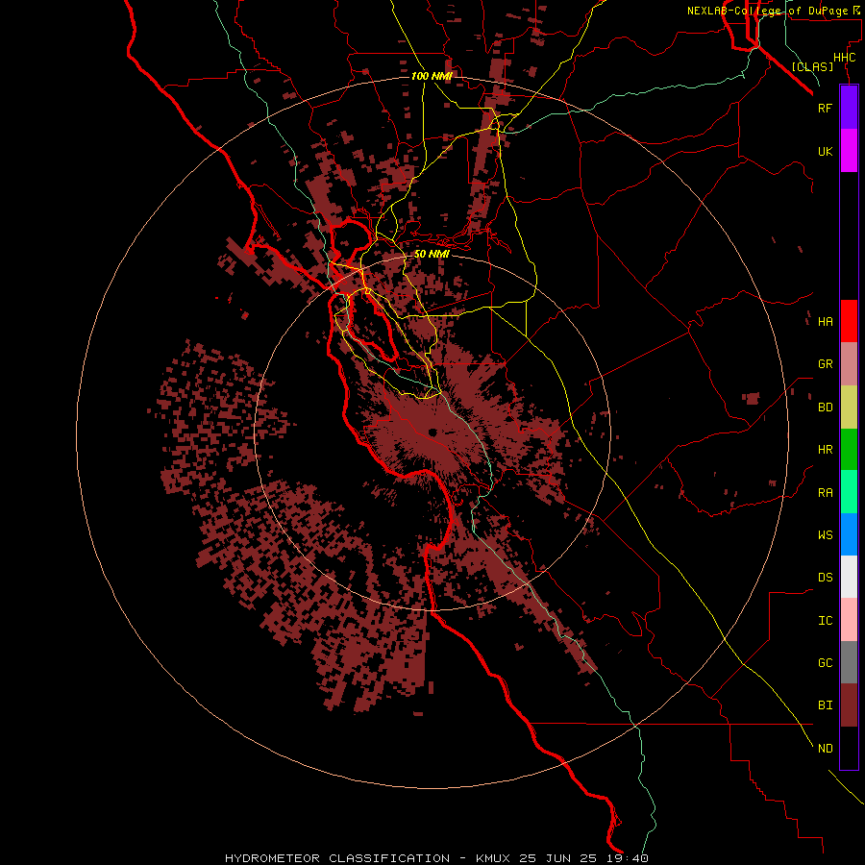The image size is (865, 865).
Task: Click the GC legend label
Action: (825, 663)
